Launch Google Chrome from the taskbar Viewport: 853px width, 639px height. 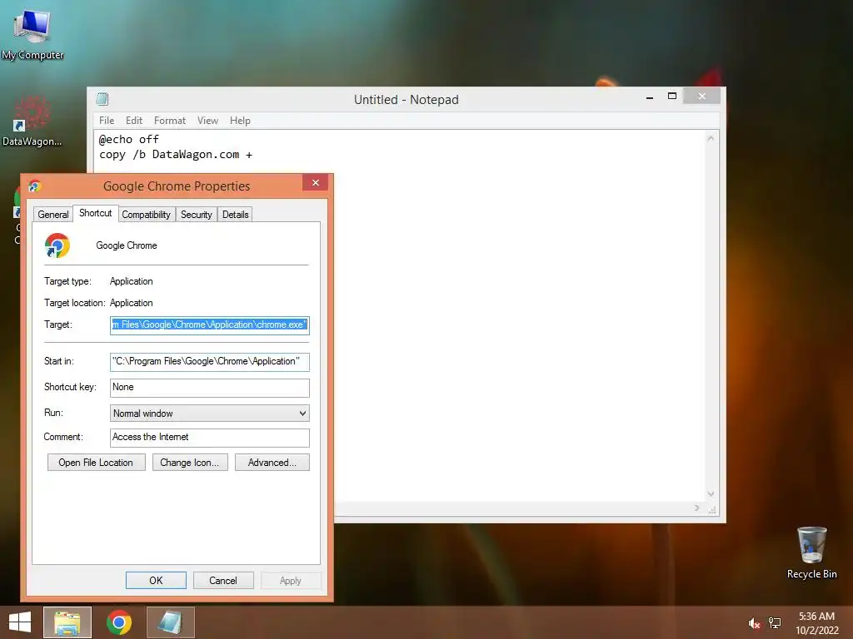(119, 622)
